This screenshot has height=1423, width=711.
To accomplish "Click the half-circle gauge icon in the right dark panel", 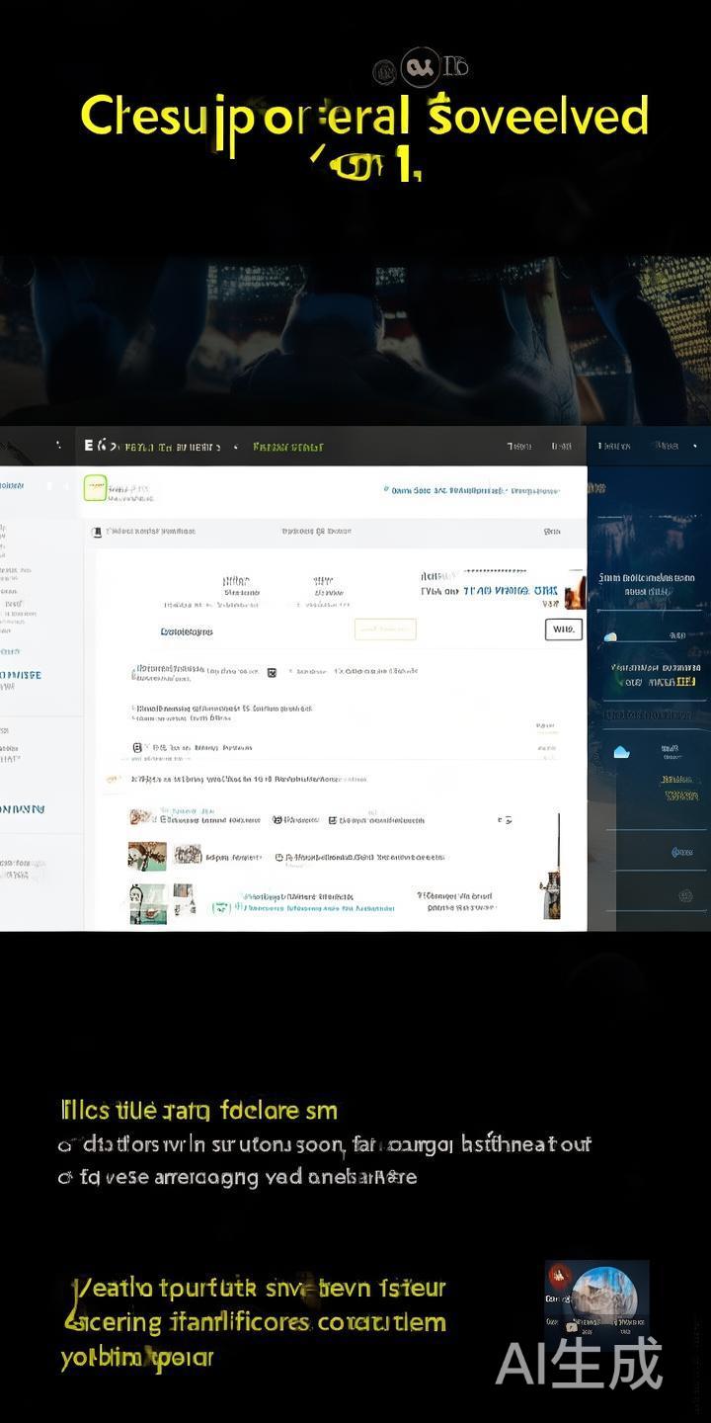I will pos(610,636).
